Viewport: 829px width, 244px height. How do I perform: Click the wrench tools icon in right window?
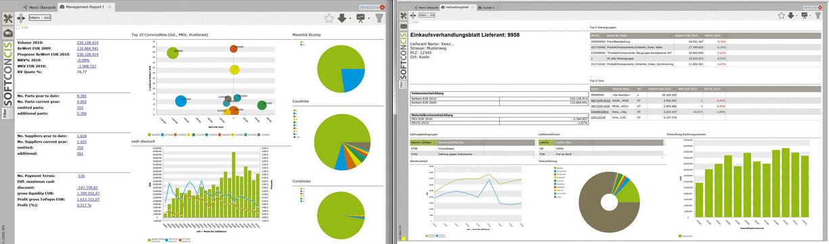click(x=404, y=14)
